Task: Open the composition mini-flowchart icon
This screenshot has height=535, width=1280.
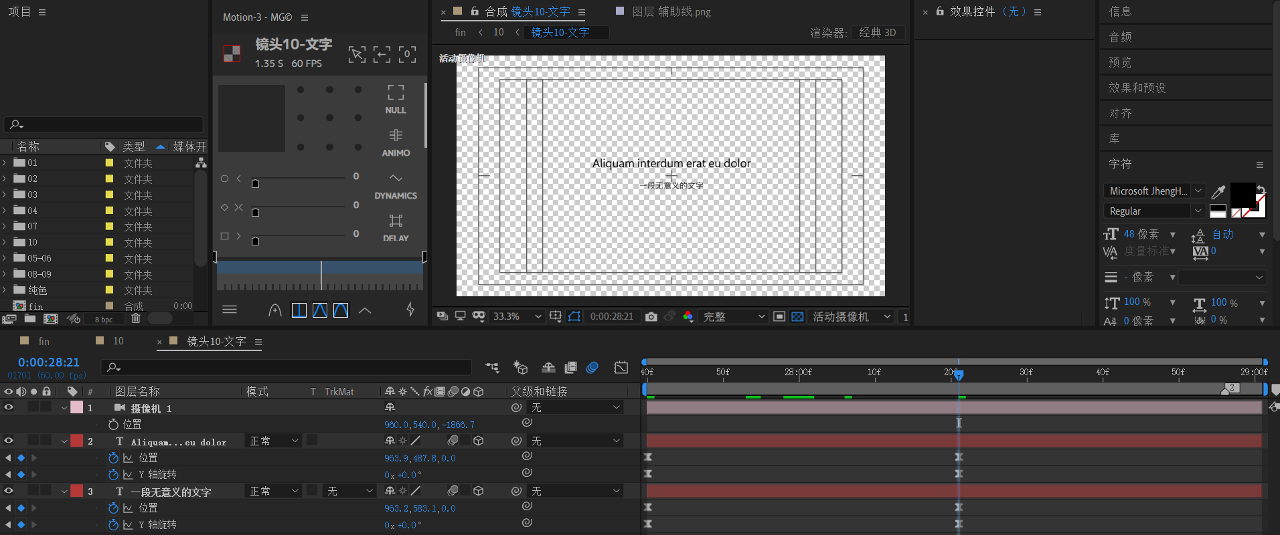Action: [492, 367]
